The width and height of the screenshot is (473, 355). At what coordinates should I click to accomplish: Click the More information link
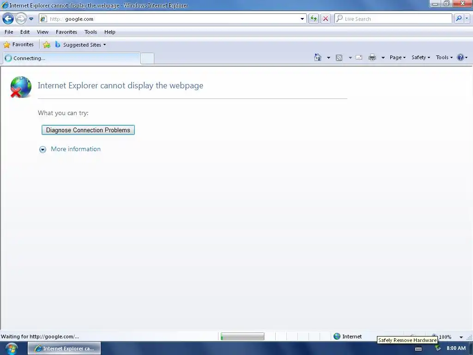(76, 149)
